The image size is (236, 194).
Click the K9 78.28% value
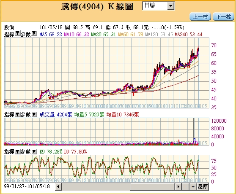tap(51, 152)
